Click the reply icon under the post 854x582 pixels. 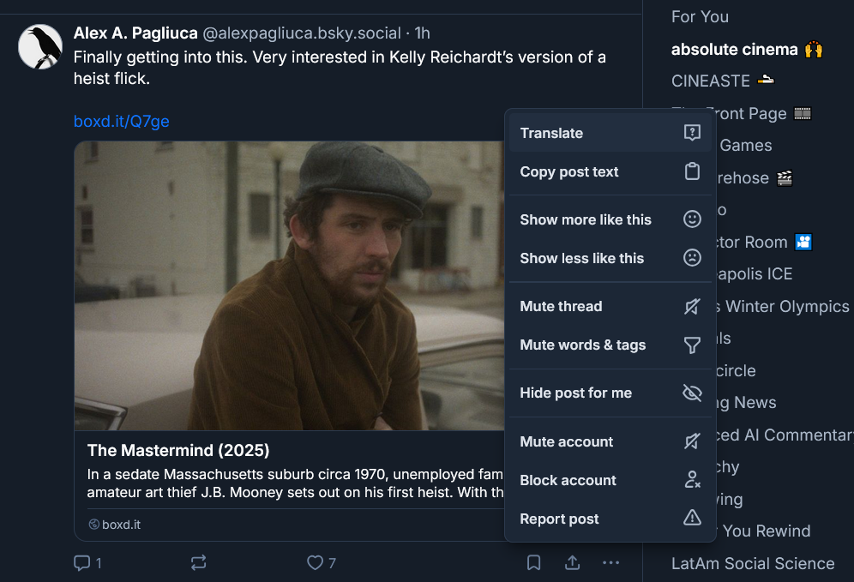[x=82, y=563]
